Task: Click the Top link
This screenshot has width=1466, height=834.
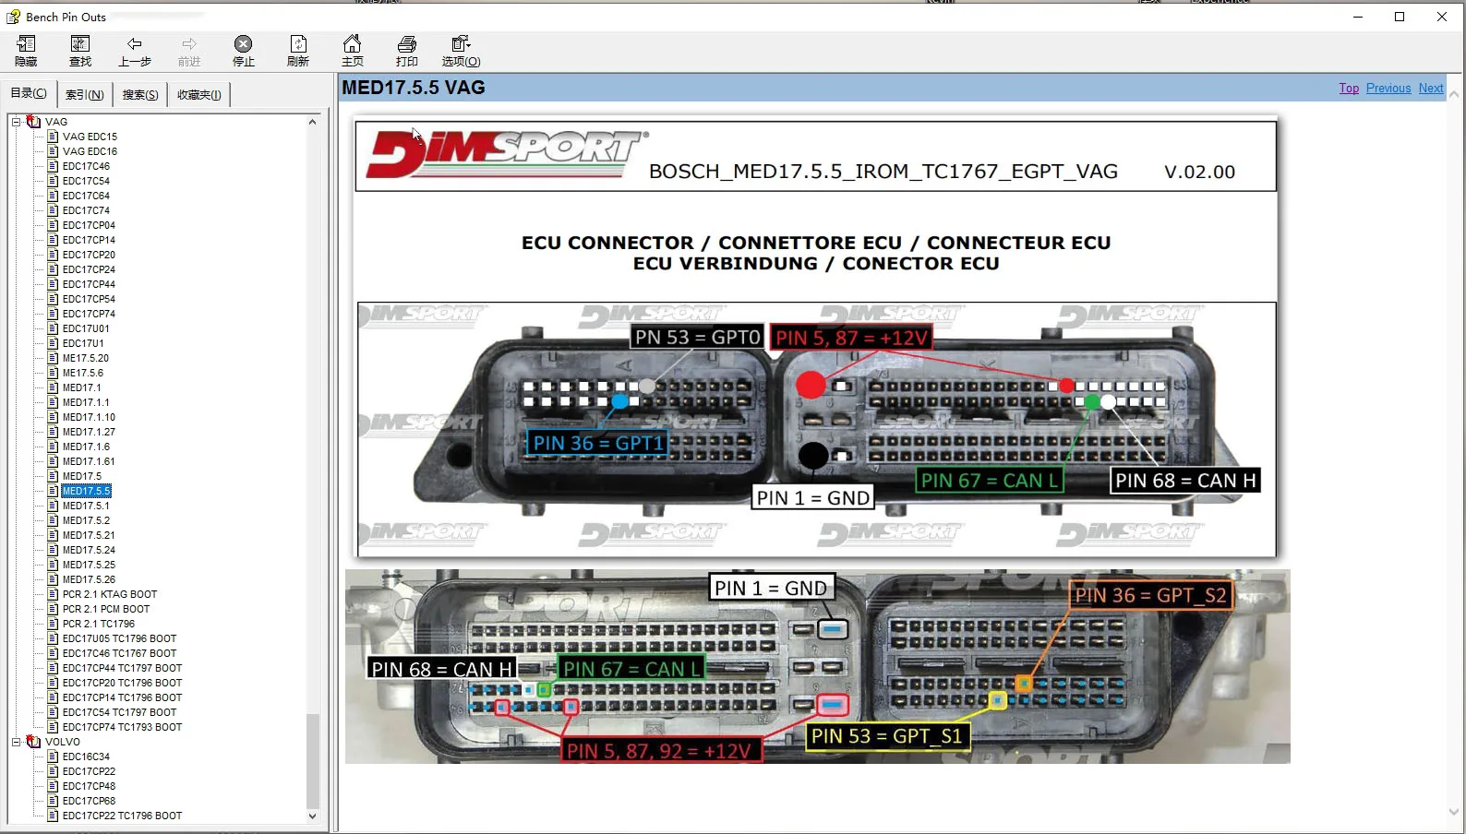Action: [1349, 89]
